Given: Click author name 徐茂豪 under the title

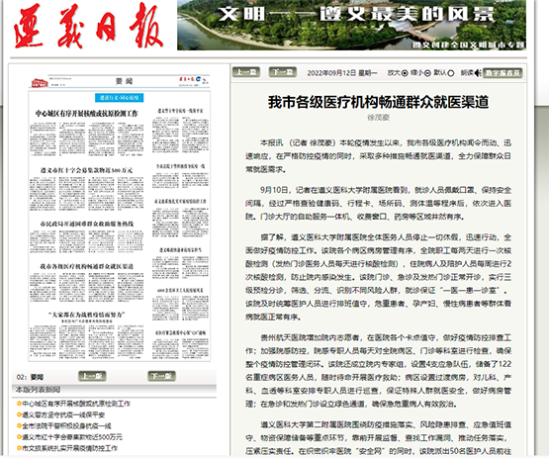Looking at the screenshot, I should pos(378,118).
